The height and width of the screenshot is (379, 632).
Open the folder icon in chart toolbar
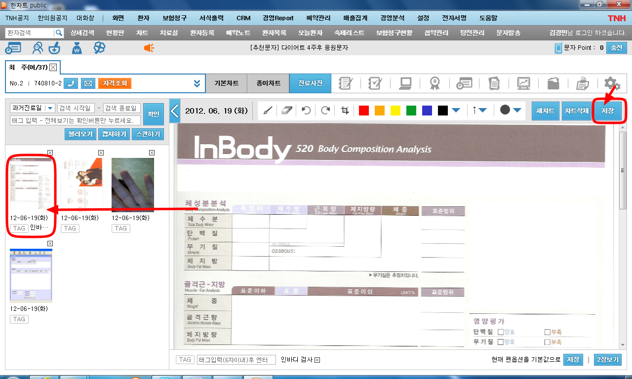(553, 83)
